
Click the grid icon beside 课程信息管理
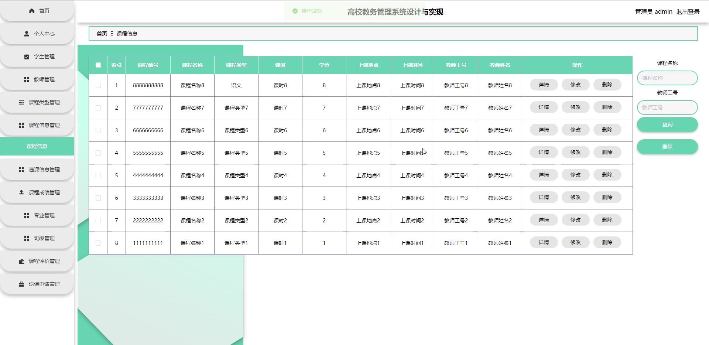click(x=21, y=125)
